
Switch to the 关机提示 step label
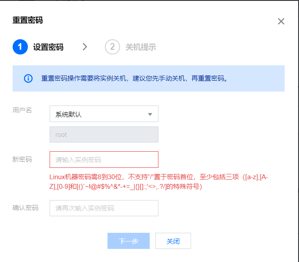click(x=141, y=47)
